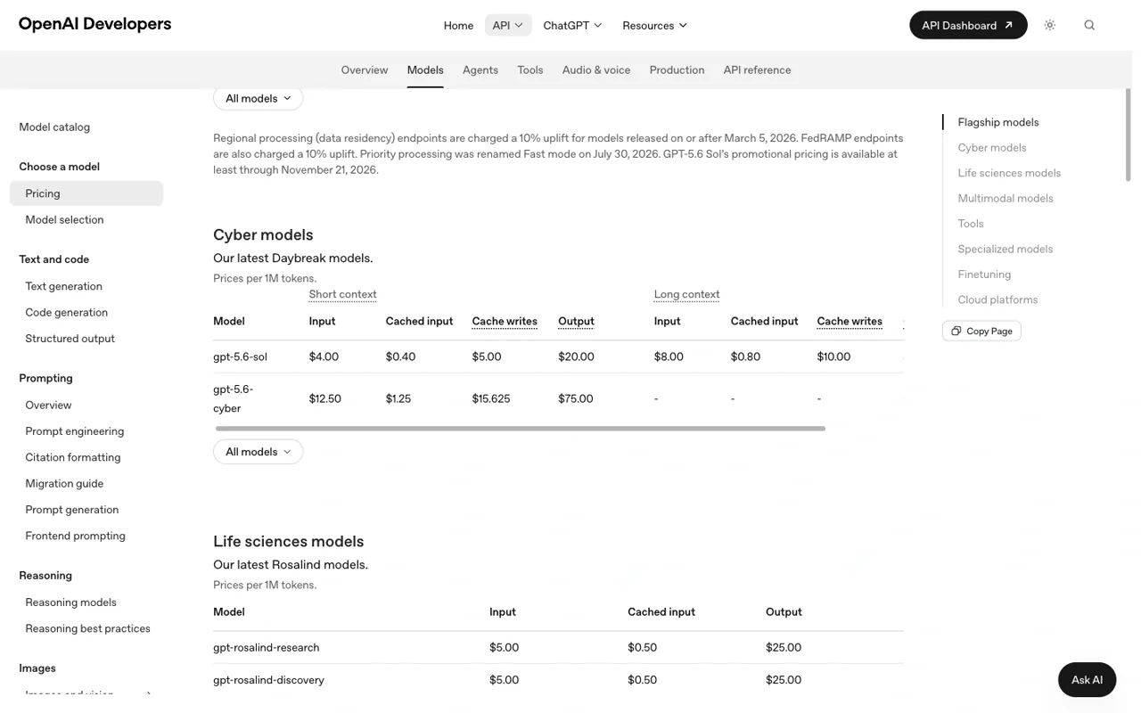The image size is (1141, 713).
Task: Open Text generation in the sidebar
Action: pos(64,286)
